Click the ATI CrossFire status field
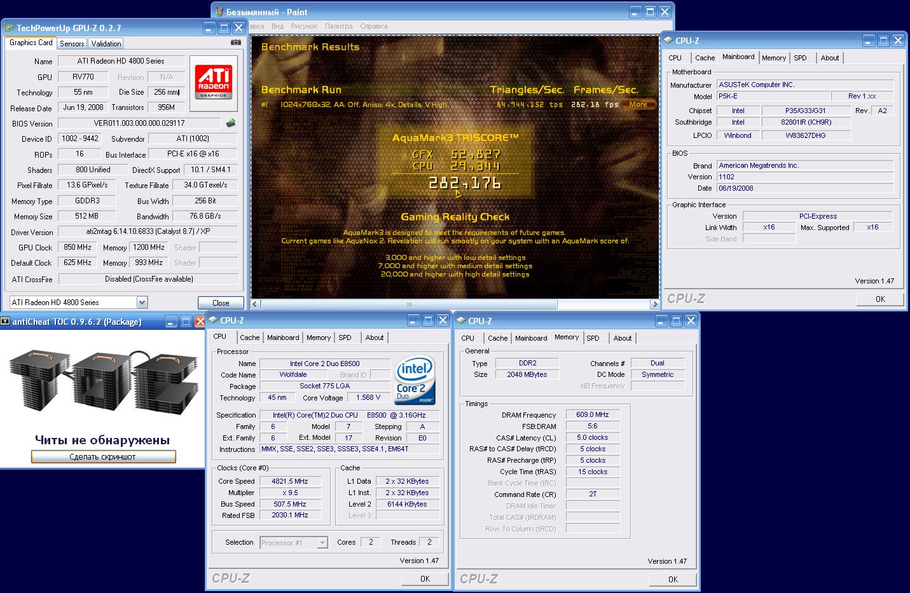The height and width of the screenshot is (593, 910). point(149,279)
